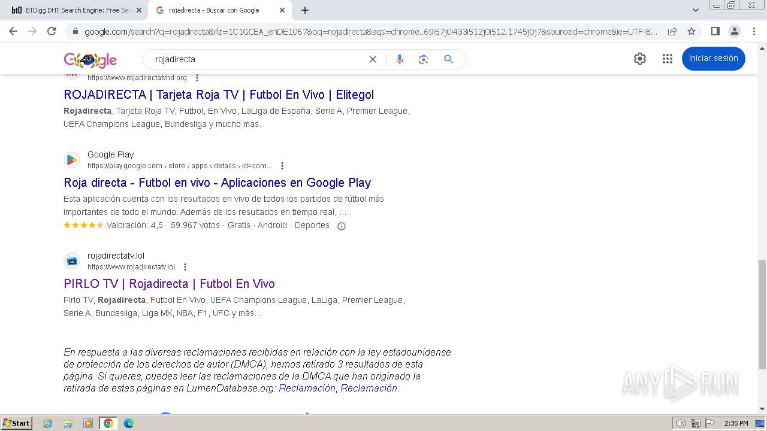This screenshot has width=767, height=431.
Task: Select the rojadirecta - Buscar con Google tab
Action: [x=219, y=10]
